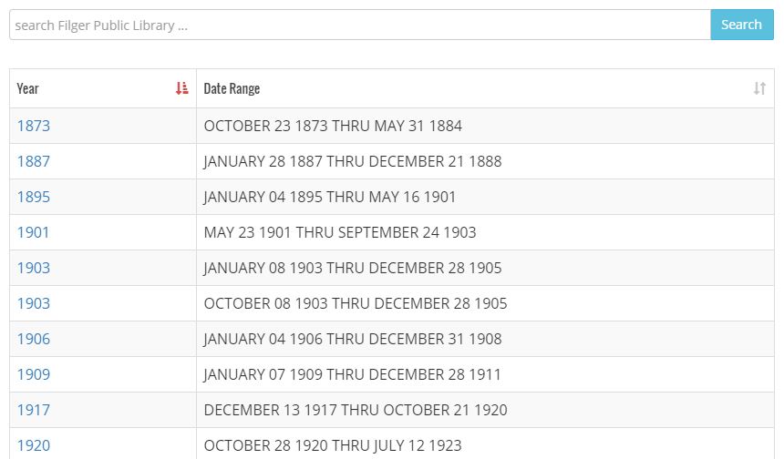Open the 1895 year link
The width and height of the screenshot is (784, 459).
pyautogui.click(x=34, y=197)
